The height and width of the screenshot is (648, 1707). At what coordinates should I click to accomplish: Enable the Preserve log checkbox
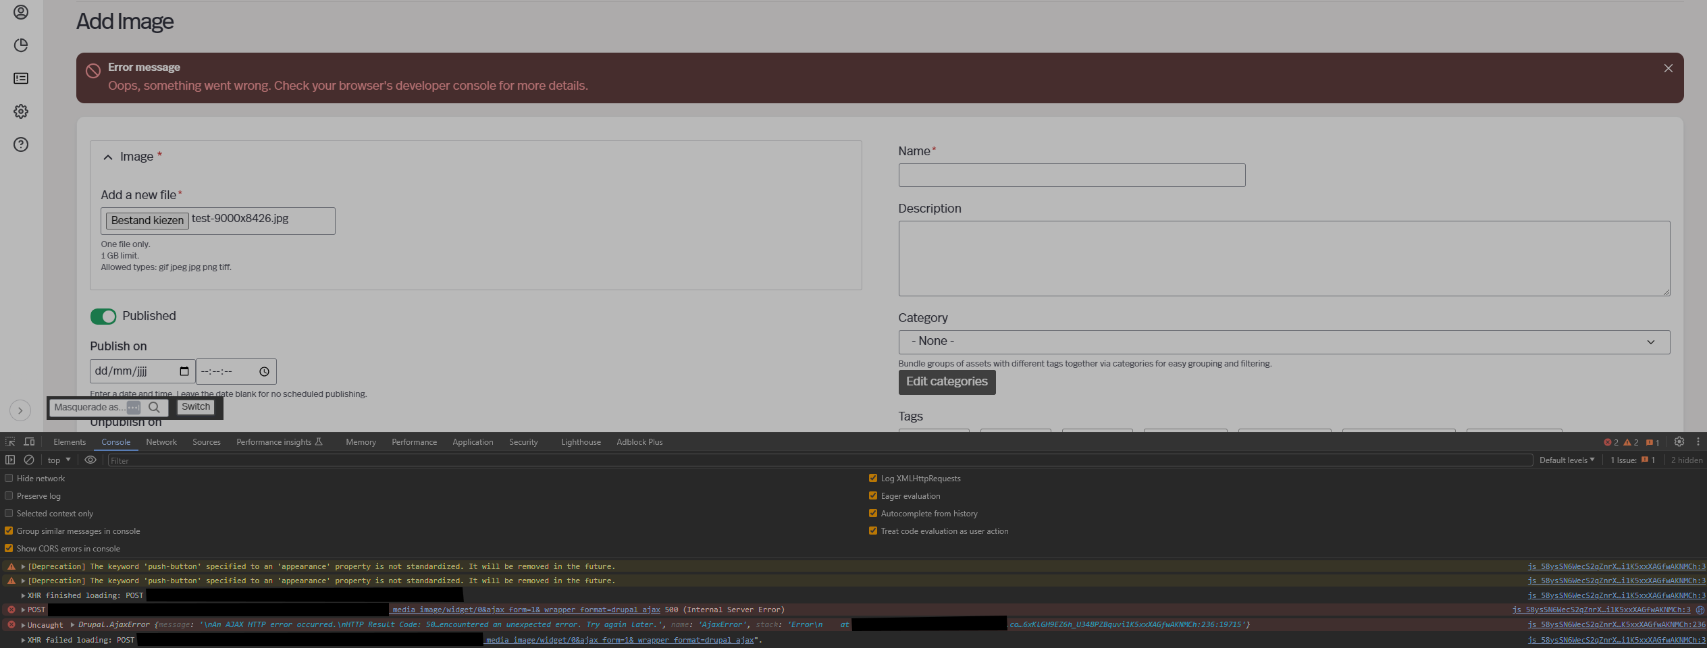click(x=9, y=495)
